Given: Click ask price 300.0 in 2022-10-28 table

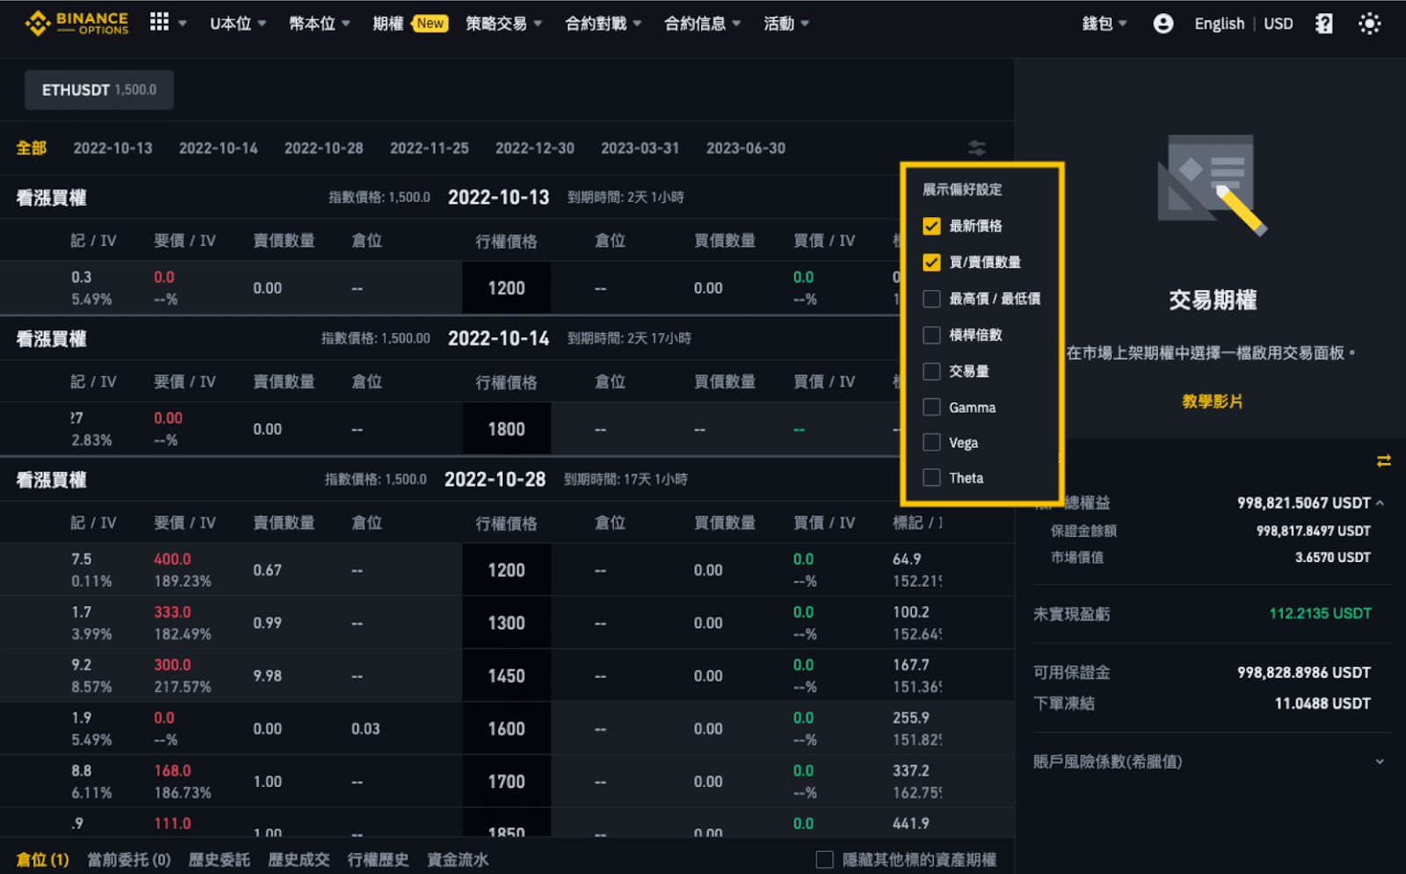Looking at the screenshot, I should pyautogui.click(x=172, y=664).
